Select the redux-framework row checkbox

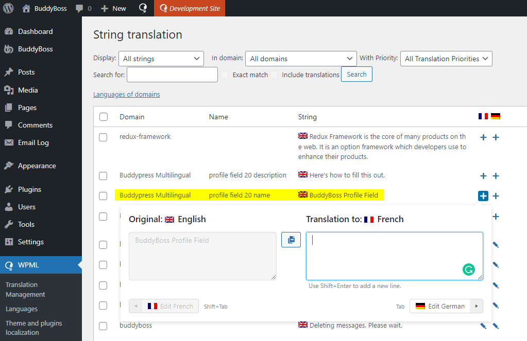tap(103, 137)
